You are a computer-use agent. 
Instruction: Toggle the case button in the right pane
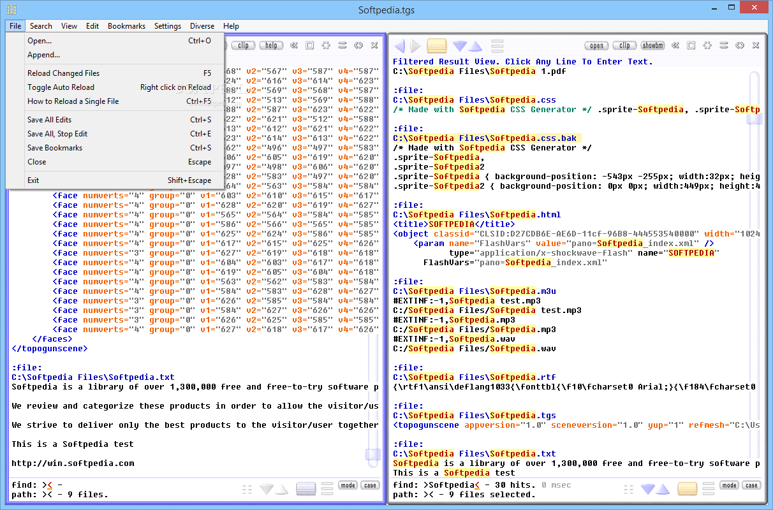tap(751, 486)
